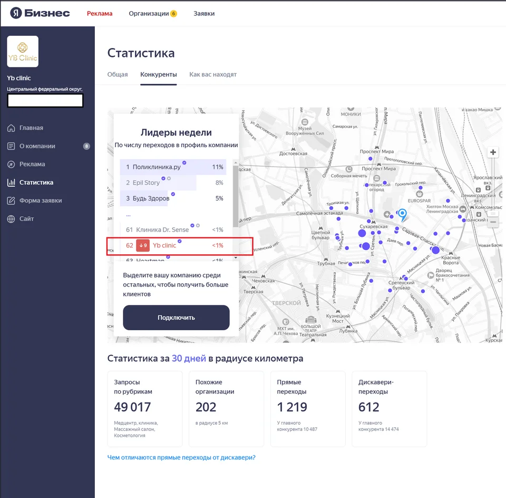Select the Конкуренты tab
Image resolution: width=506 pixels, height=498 pixels.
point(159,74)
